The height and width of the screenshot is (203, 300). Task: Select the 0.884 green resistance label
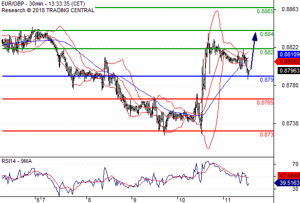point(266,34)
